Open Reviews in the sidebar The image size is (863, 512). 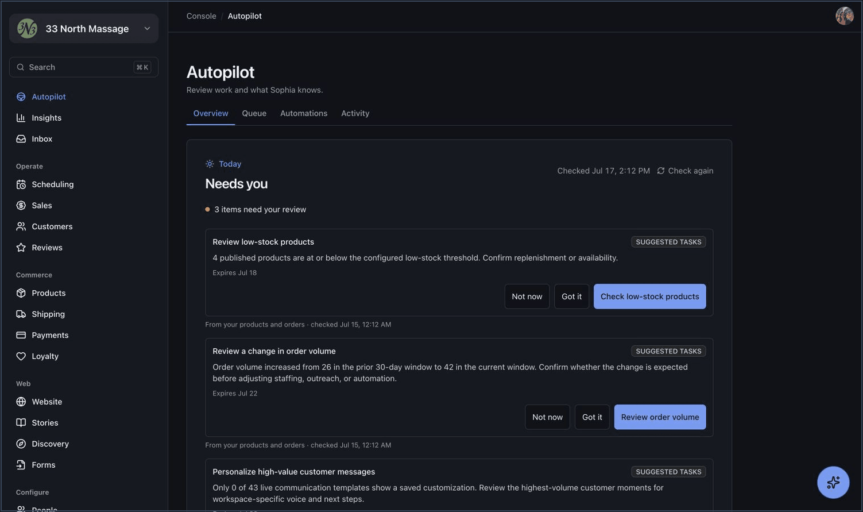[84, 248]
